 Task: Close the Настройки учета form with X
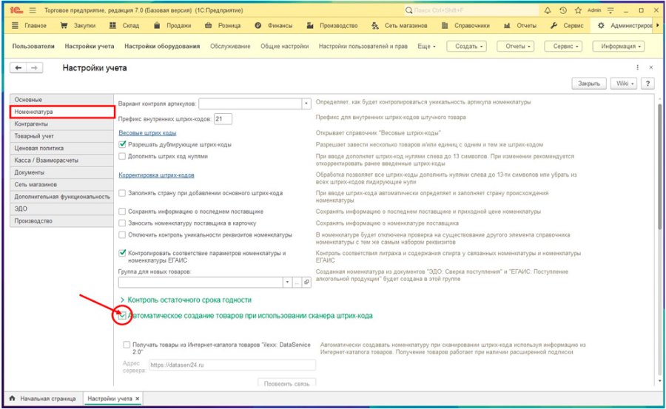(650, 67)
